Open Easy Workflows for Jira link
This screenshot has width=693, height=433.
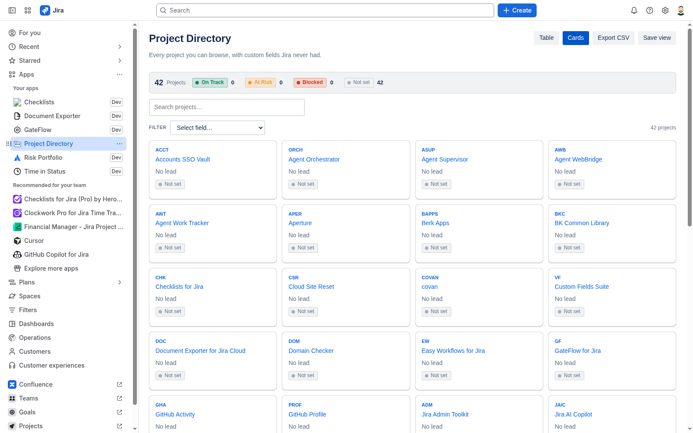453,351
